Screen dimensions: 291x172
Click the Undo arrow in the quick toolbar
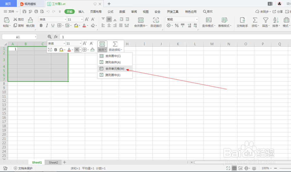48,12
